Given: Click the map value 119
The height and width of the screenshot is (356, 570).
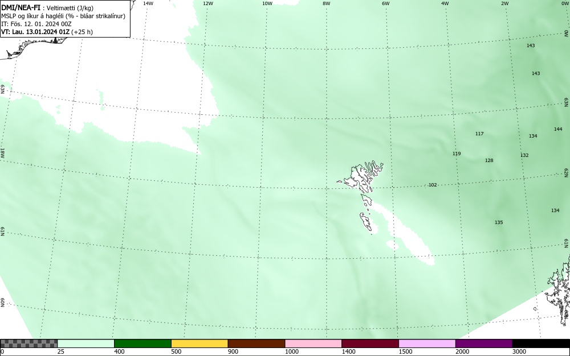Looking at the screenshot, I should 457,154.
